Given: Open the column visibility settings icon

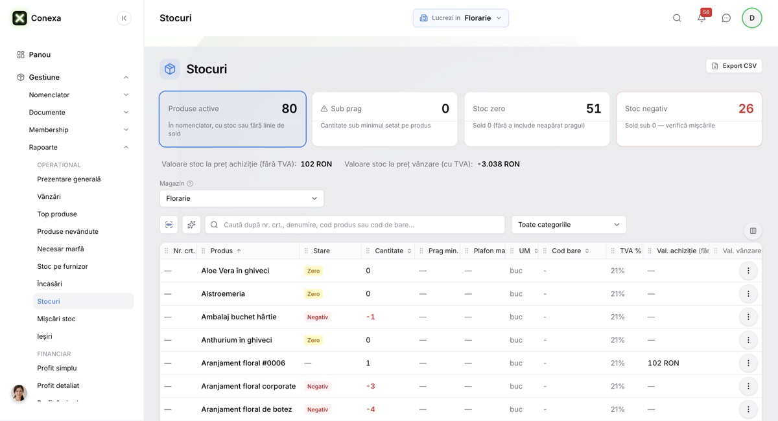Looking at the screenshot, I should pos(753,231).
